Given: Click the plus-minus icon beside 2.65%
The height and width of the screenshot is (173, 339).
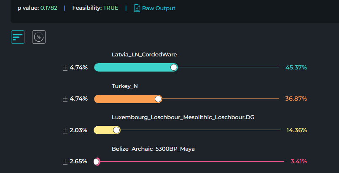Looking at the screenshot, I should tap(65, 162).
